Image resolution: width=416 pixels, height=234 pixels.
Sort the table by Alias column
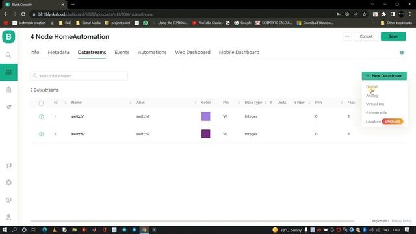[195, 103]
